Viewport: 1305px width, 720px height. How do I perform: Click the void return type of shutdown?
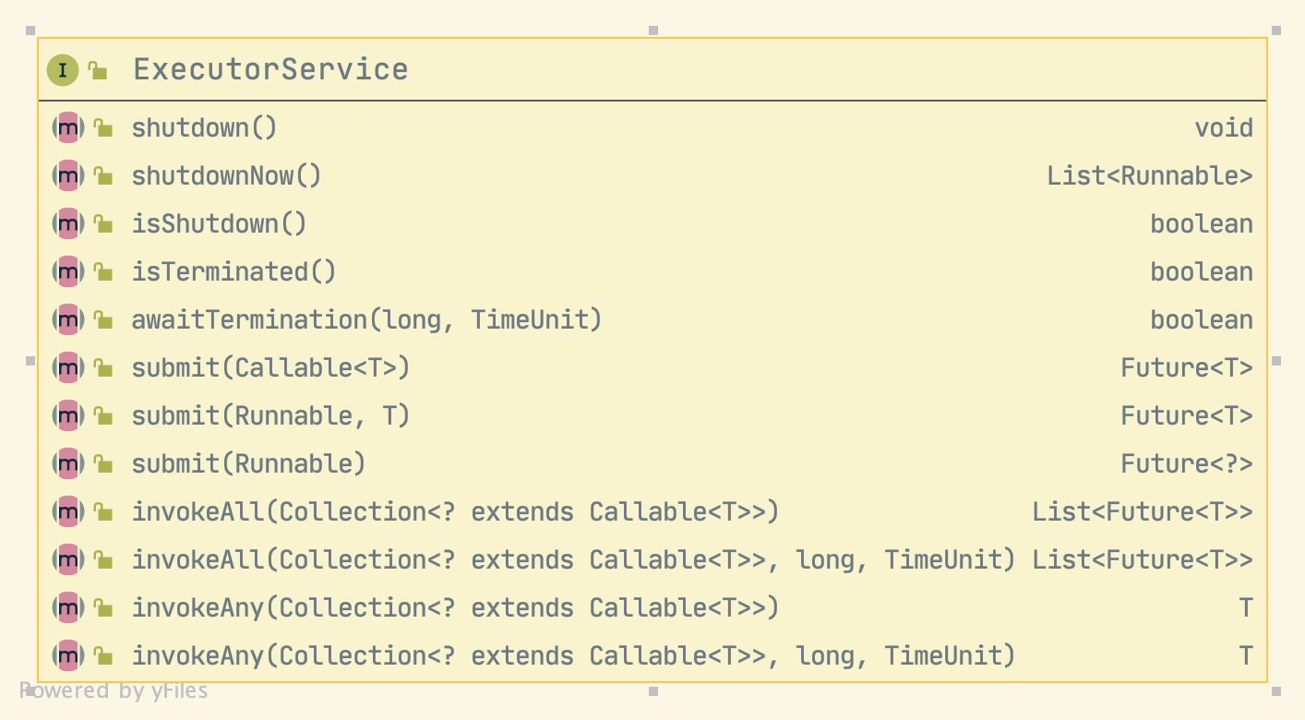[x=1224, y=128]
